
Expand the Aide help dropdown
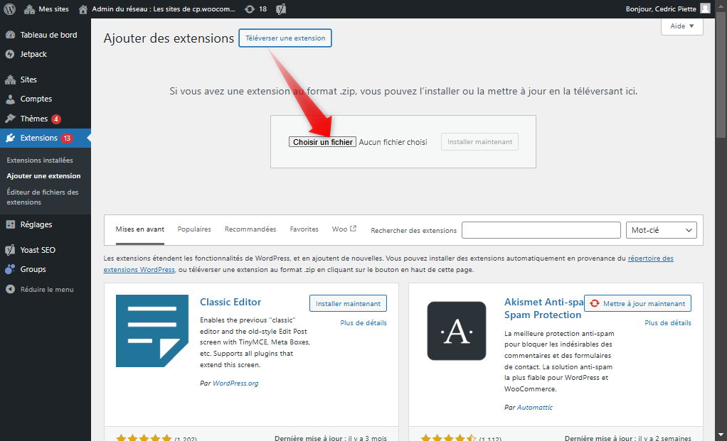pyautogui.click(x=682, y=26)
